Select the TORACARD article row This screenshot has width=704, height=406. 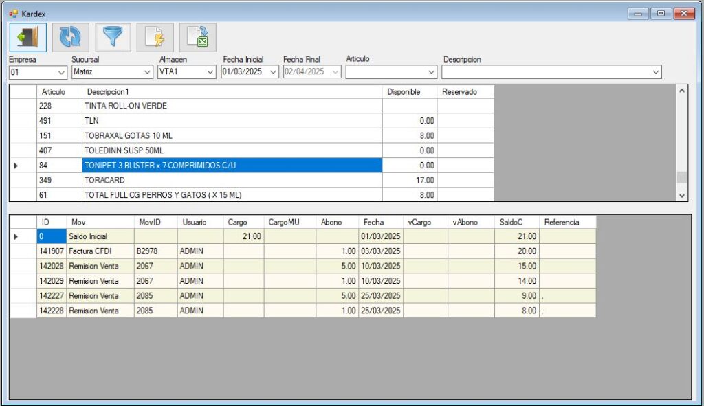[232, 180]
